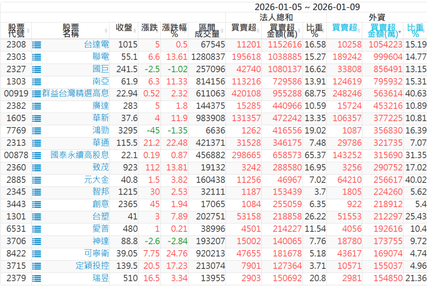Open the list icon for 群益台灣精選高息

coord(36,94)
